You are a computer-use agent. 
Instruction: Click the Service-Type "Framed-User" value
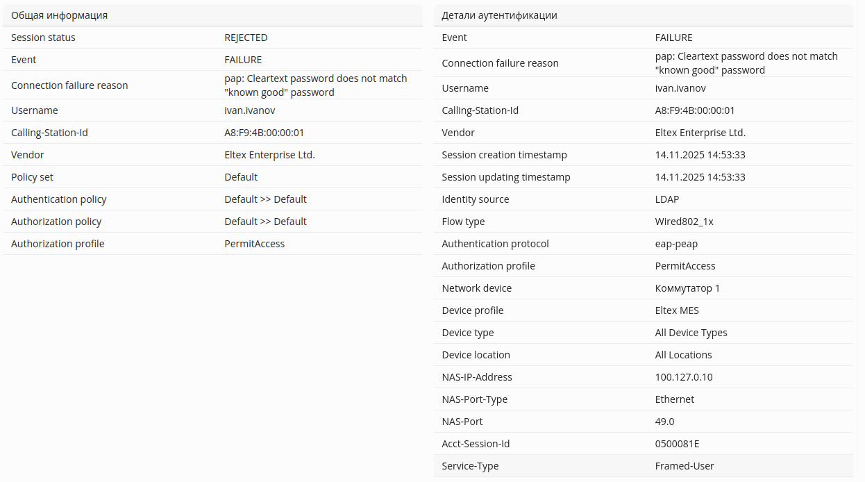coord(685,466)
